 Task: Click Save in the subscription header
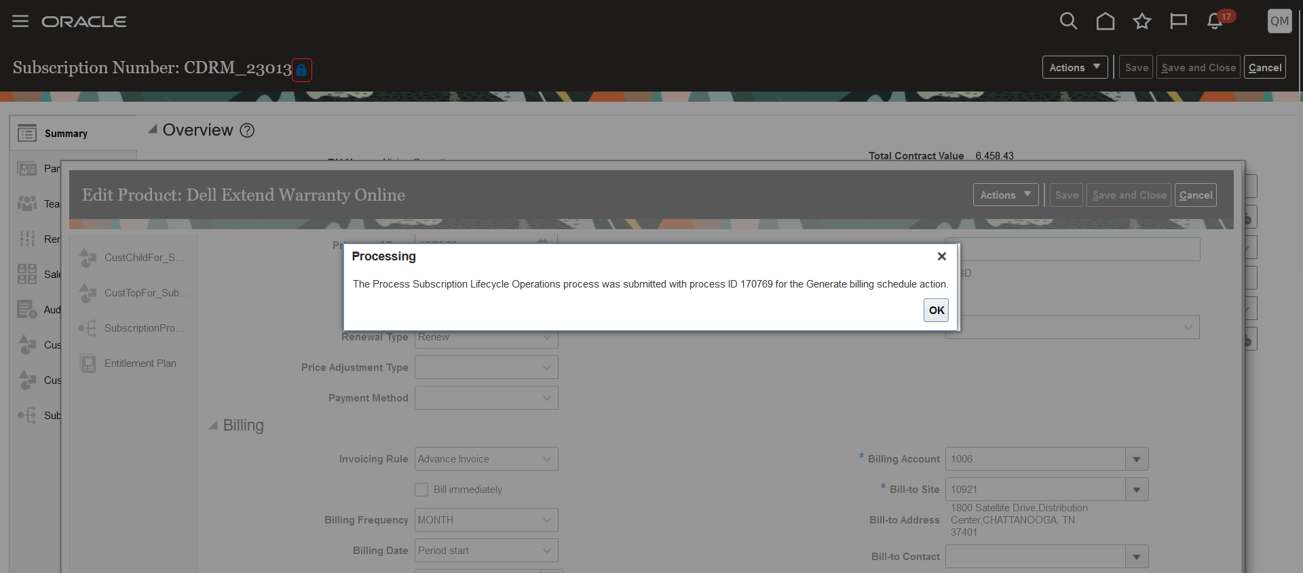pyautogui.click(x=1136, y=67)
